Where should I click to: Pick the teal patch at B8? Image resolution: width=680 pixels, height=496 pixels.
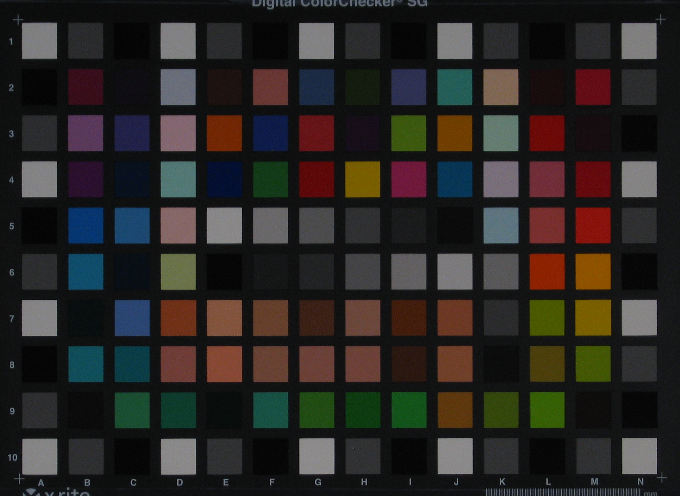click(x=86, y=364)
